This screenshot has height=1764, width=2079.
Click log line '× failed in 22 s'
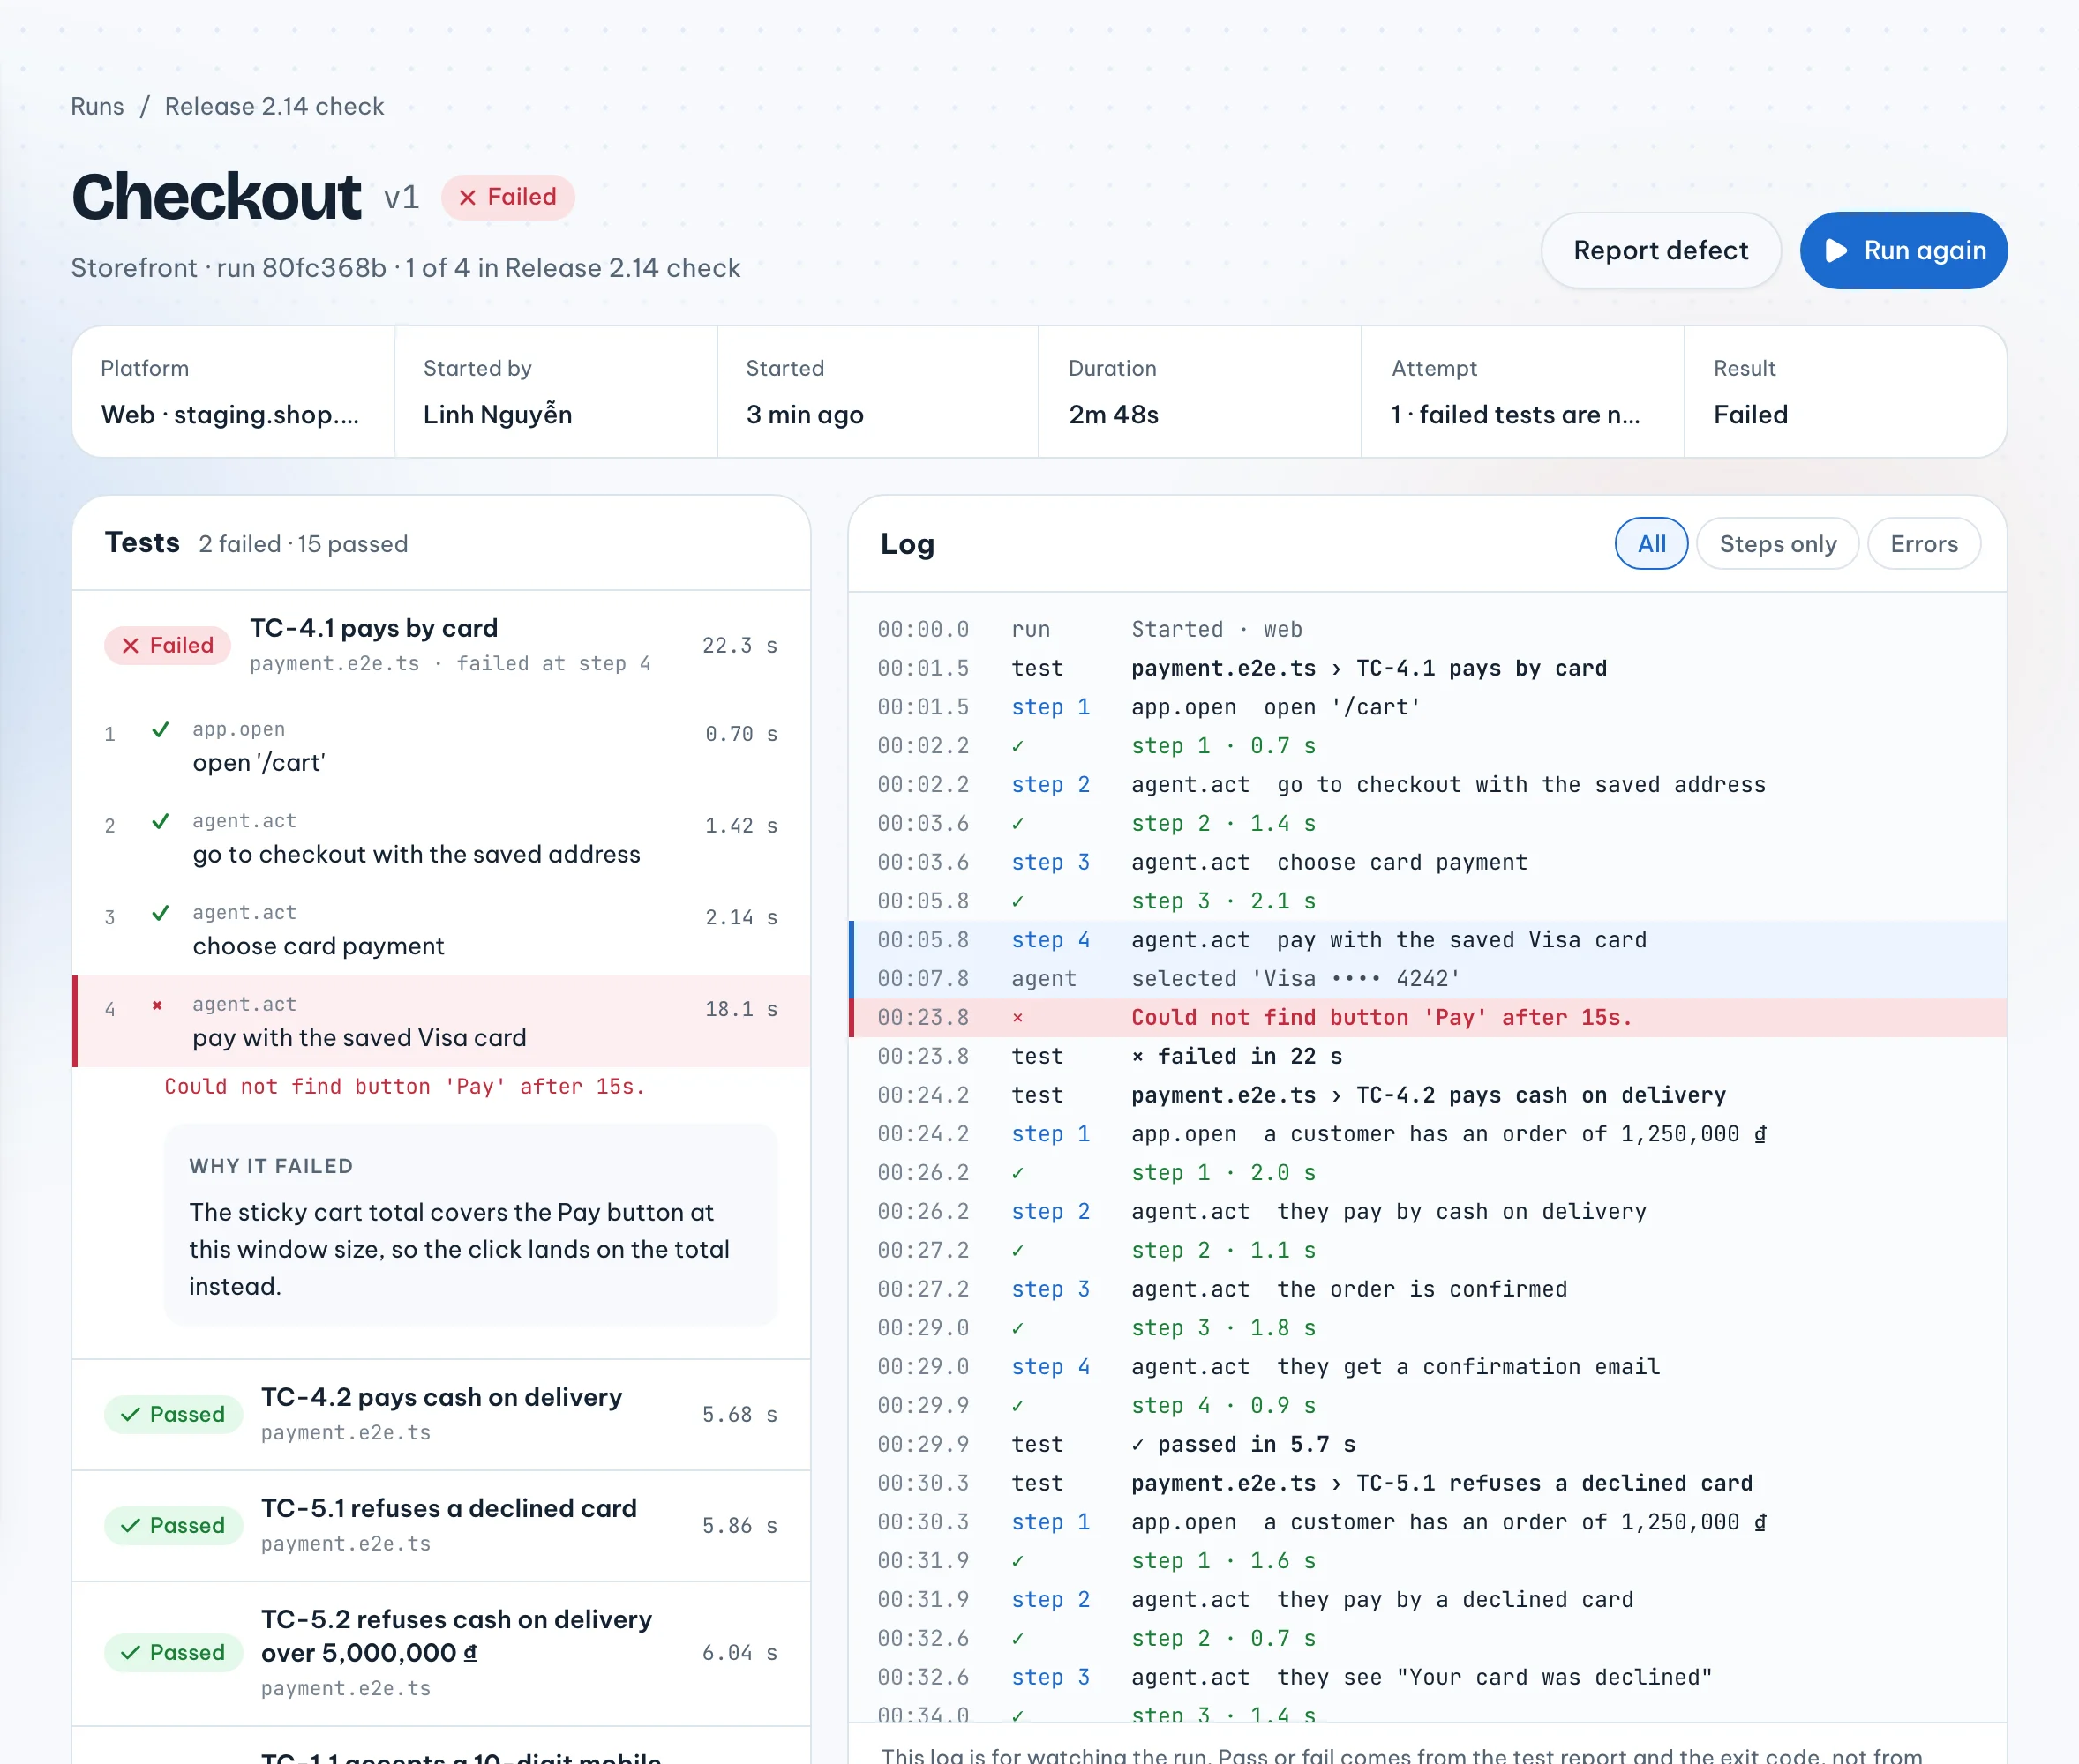click(1427, 1057)
